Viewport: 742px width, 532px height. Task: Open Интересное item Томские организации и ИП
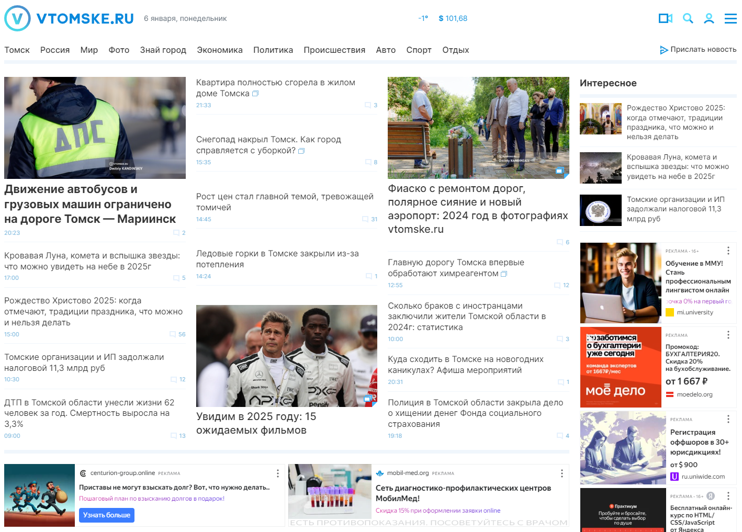pyautogui.click(x=676, y=209)
